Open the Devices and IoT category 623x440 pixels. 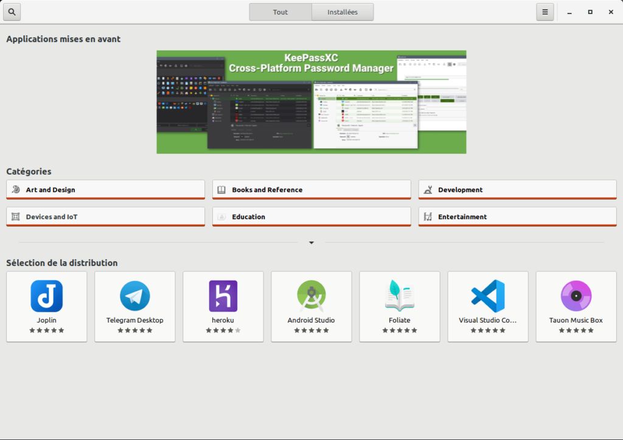pos(105,217)
